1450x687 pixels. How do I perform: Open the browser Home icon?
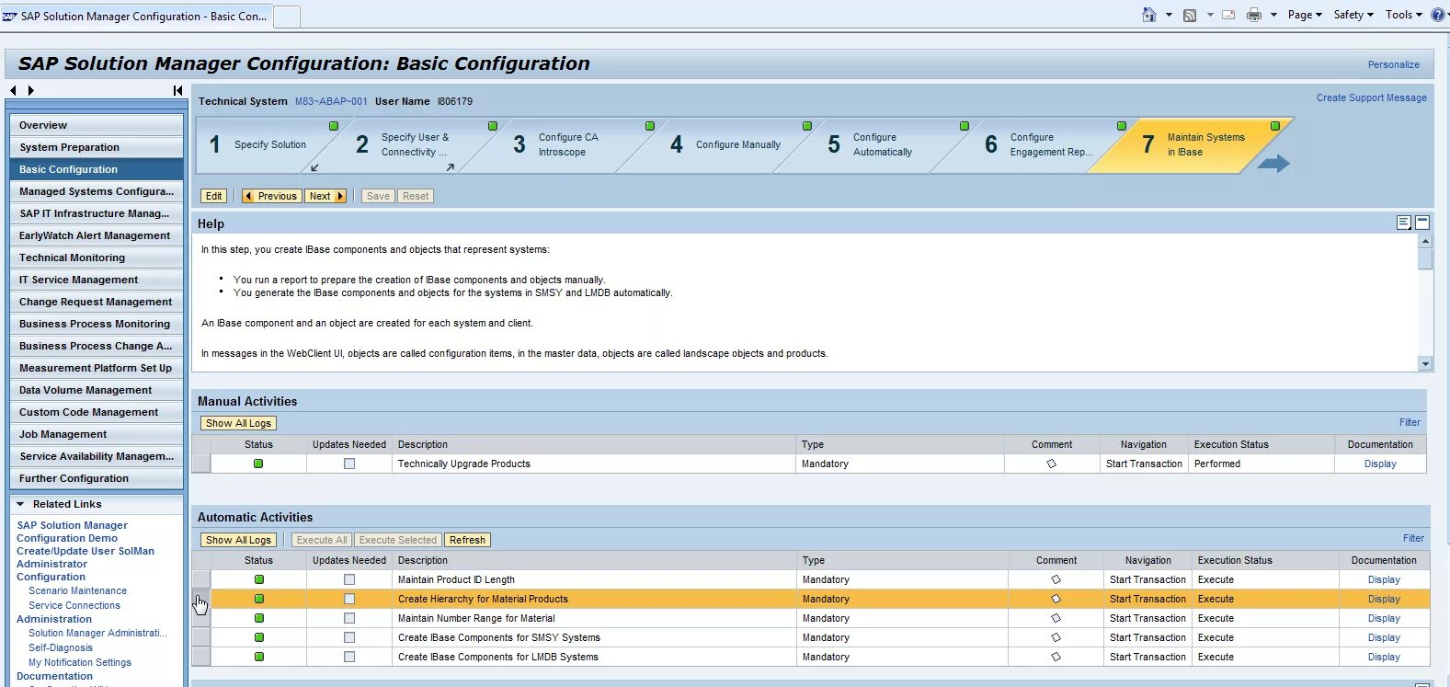1148,15
